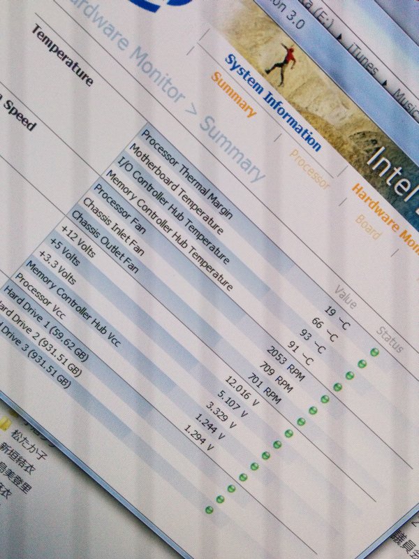Select the Processor Thermal Margin row label
The image size is (419, 559).
pyautogui.click(x=187, y=173)
